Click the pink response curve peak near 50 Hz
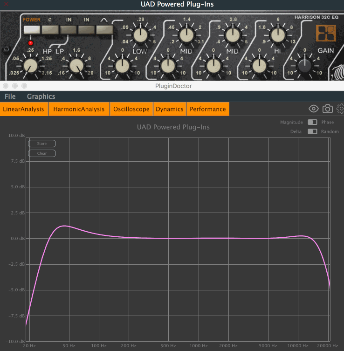 pyautogui.click(x=64, y=226)
